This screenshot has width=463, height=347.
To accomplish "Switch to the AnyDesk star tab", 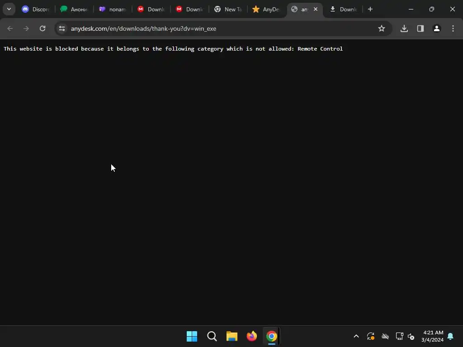I will pyautogui.click(x=266, y=9).
